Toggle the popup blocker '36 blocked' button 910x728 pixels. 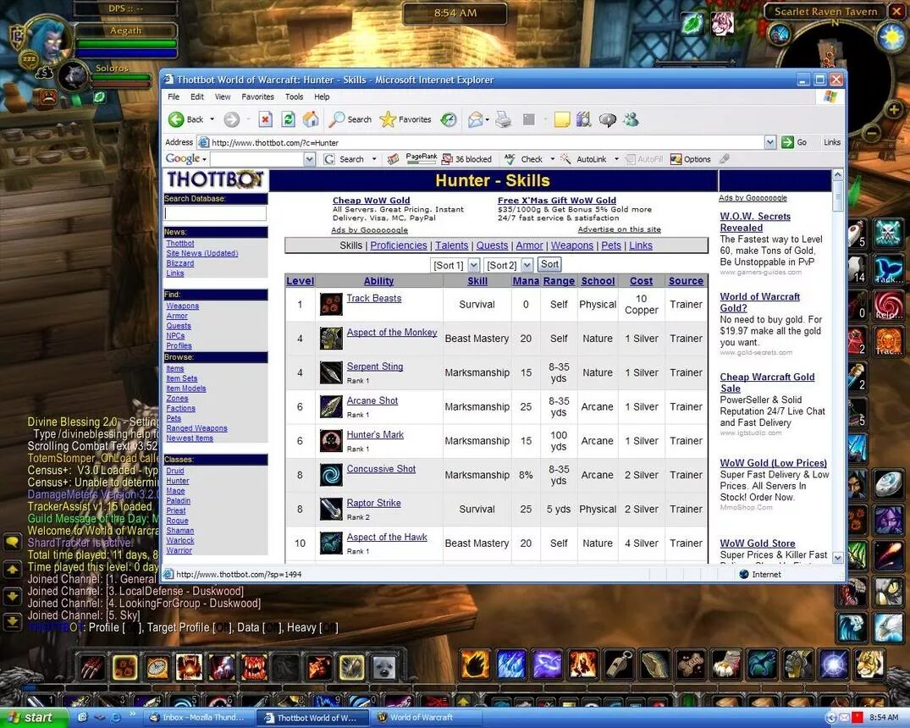tap(466, 159)
